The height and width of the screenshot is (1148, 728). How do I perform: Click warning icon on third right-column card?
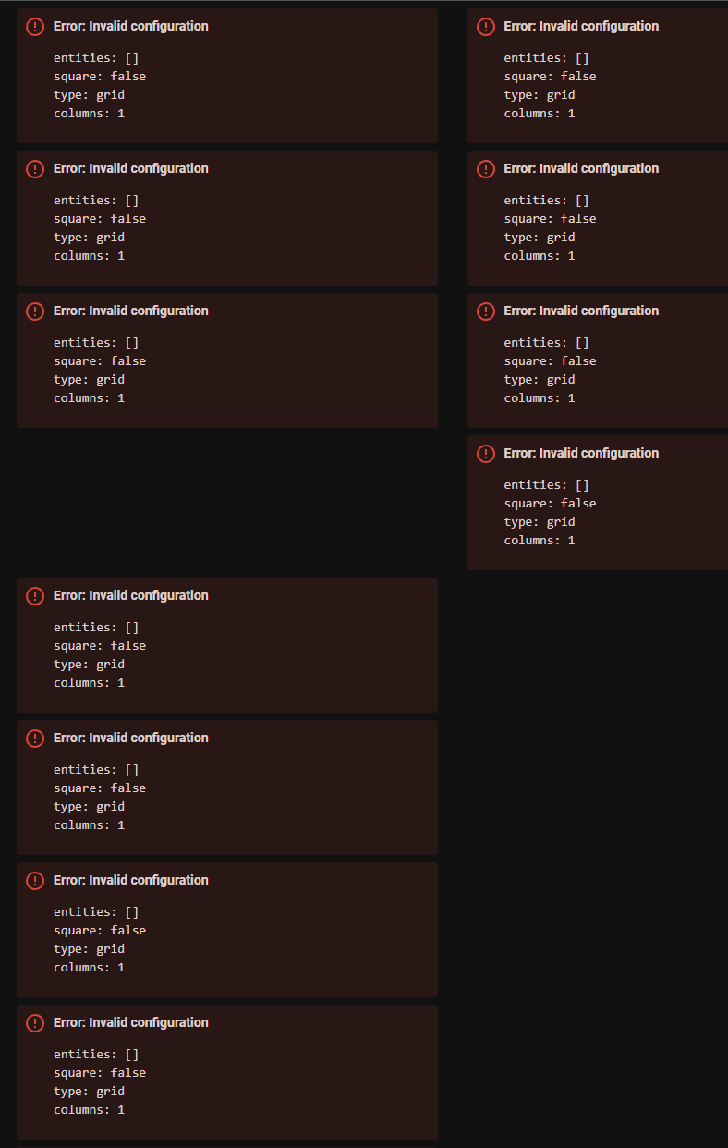(x=486, y=311)
